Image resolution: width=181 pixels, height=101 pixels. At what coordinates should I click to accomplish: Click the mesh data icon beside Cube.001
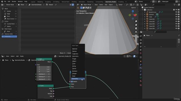click(158, 19)
